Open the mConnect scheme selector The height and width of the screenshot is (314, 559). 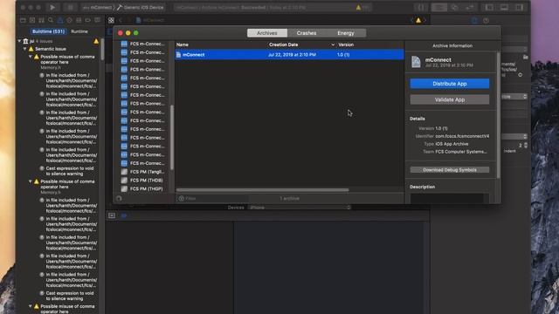97,7
